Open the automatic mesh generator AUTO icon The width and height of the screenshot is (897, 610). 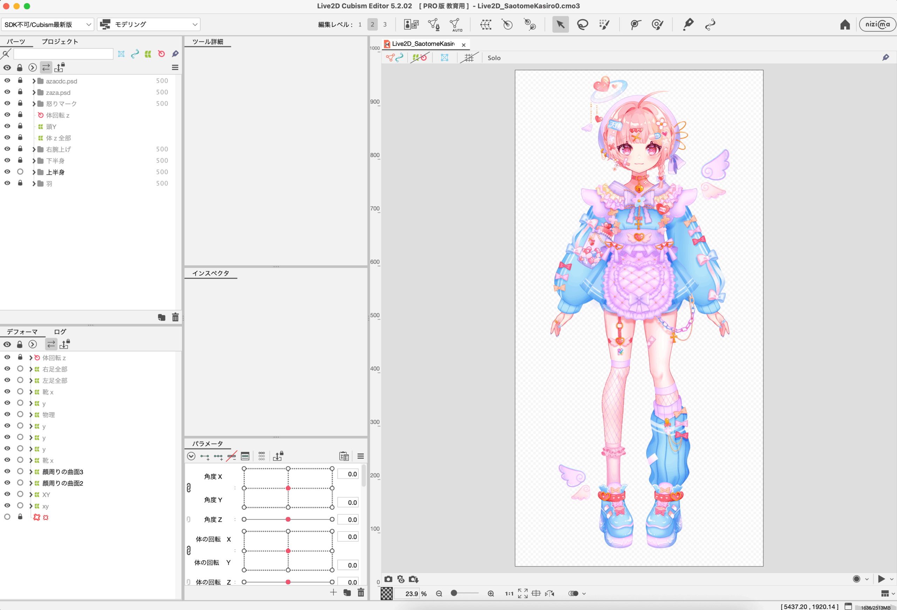[x=456, y=25]
